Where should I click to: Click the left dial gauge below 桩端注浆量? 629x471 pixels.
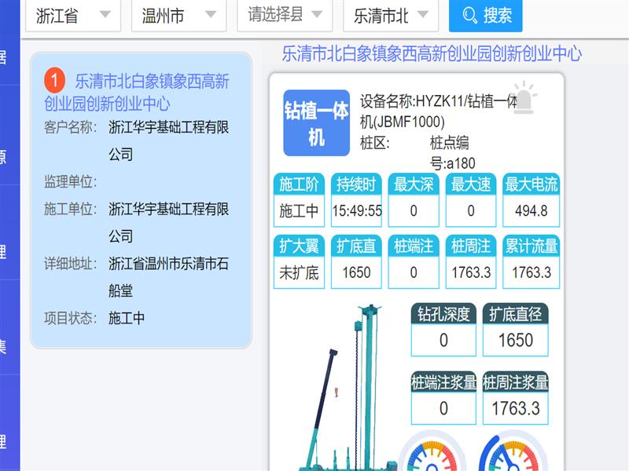pos(432,454)
